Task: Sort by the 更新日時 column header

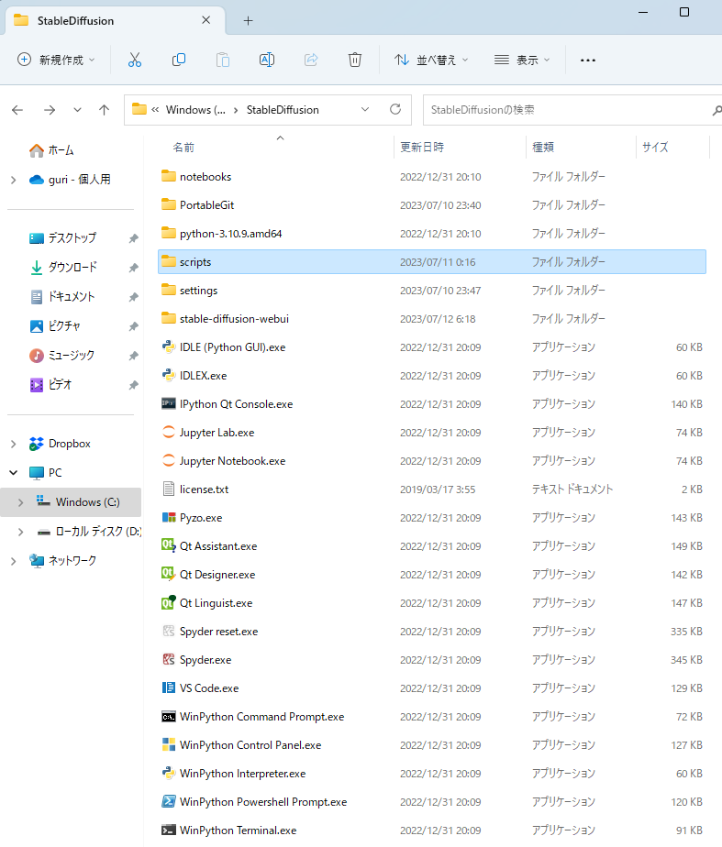Action: [423, 147]
